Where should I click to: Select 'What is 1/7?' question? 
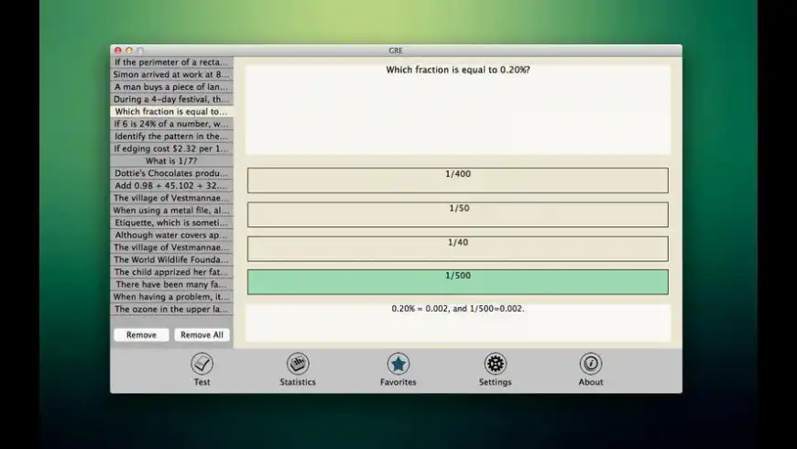coord(172,160)
